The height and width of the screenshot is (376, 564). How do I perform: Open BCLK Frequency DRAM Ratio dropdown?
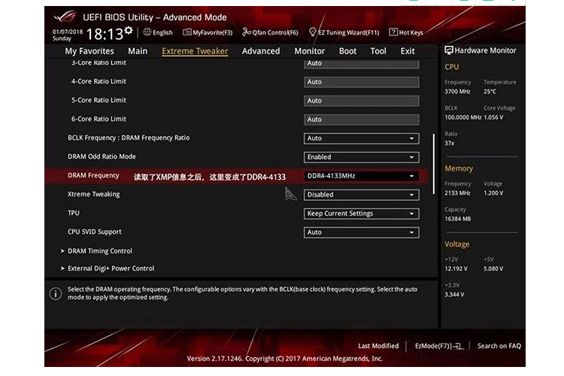tap(361, 138)
